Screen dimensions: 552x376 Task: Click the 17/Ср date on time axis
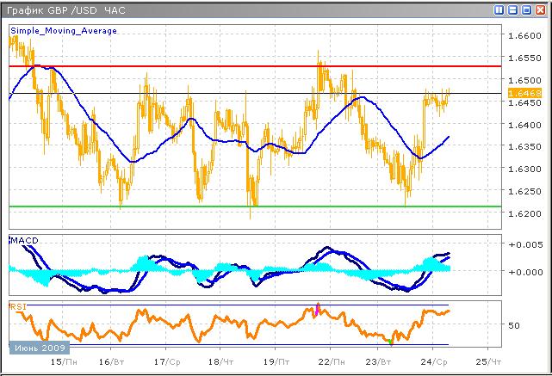pyautogui.click(x=167, y=363)
